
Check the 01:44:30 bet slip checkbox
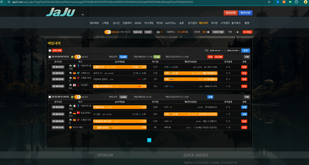click(x=50, y=97)
